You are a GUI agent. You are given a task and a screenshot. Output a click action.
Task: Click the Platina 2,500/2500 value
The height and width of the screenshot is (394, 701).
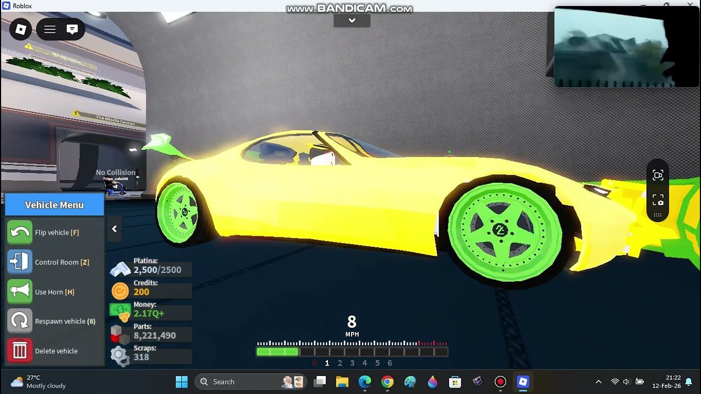point(157,270)
